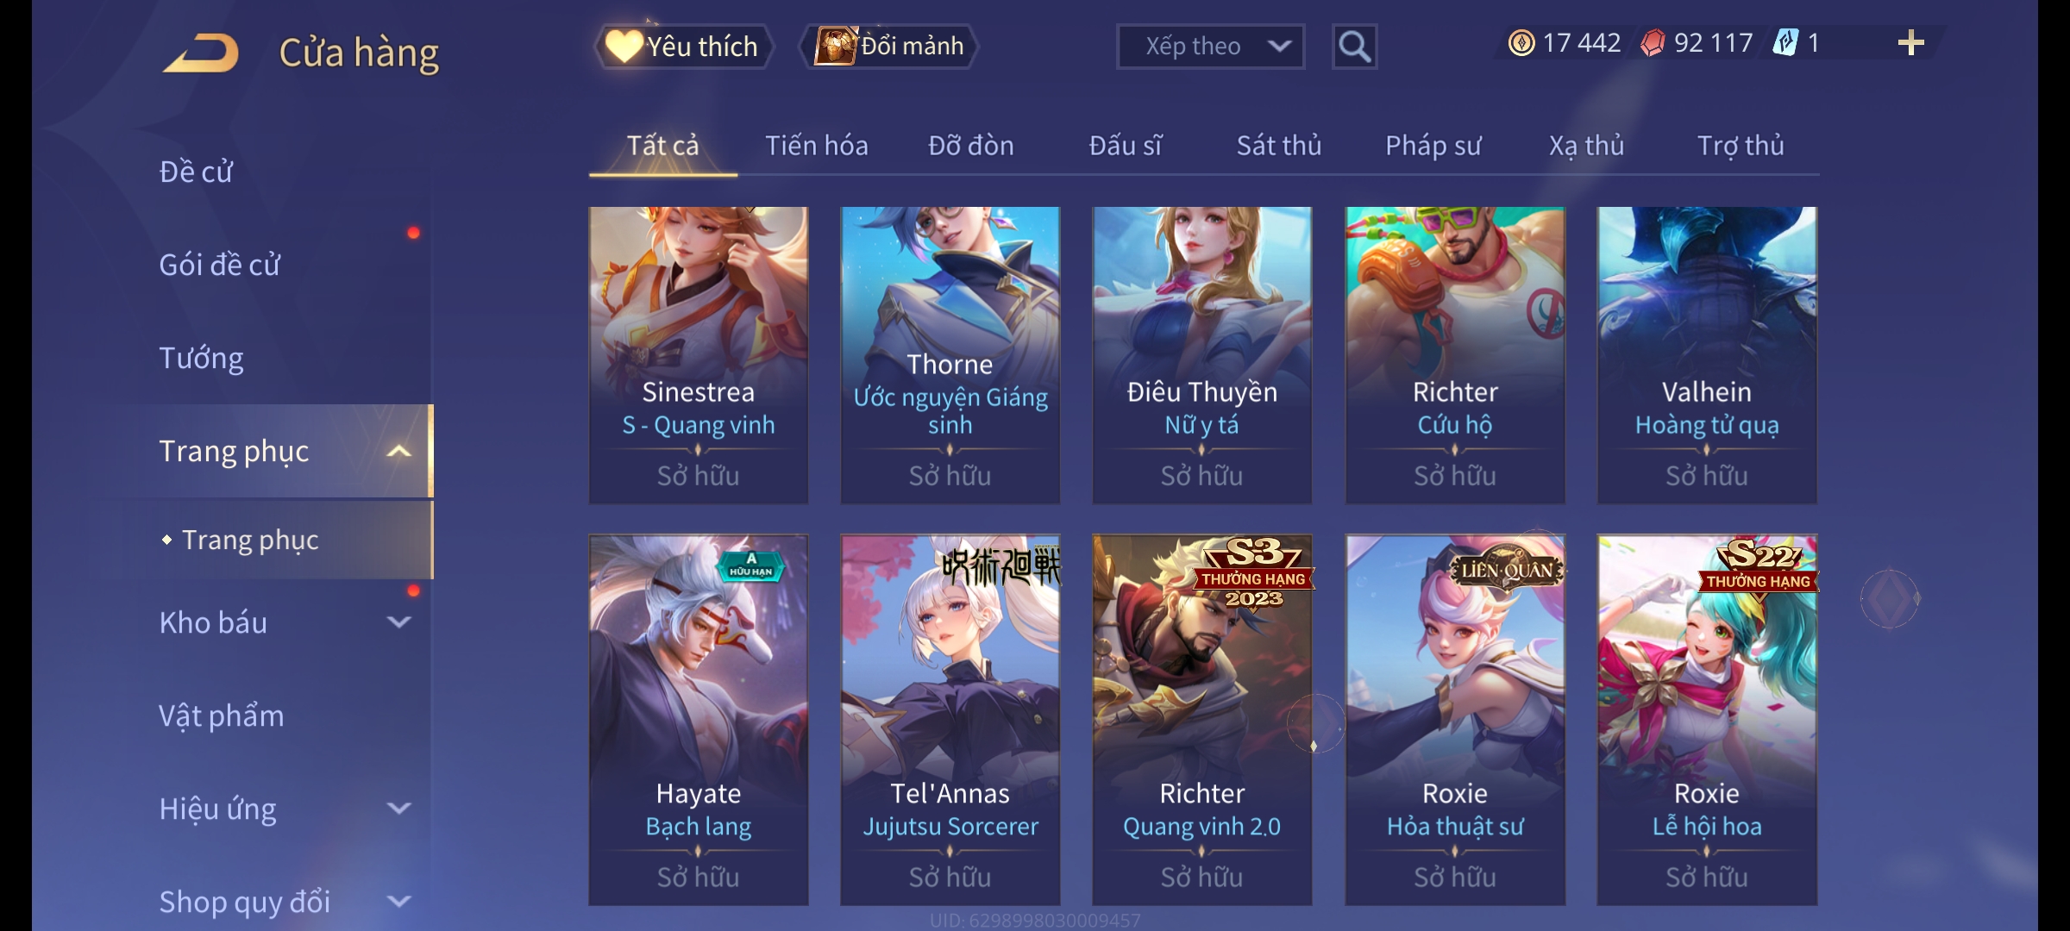Tap the back arrow beside Cửa hàng
Screen dimensions: 2070x931
[x=202, y=53]
